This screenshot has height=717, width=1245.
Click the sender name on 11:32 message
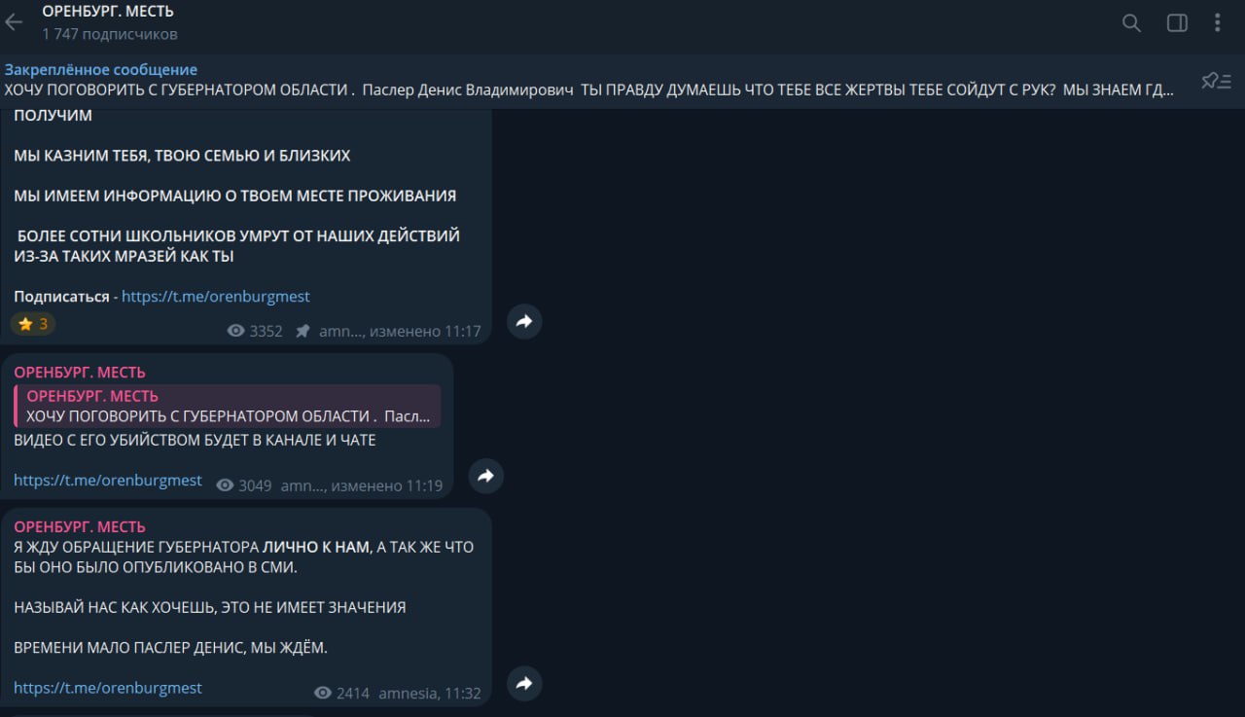[80, 526]
